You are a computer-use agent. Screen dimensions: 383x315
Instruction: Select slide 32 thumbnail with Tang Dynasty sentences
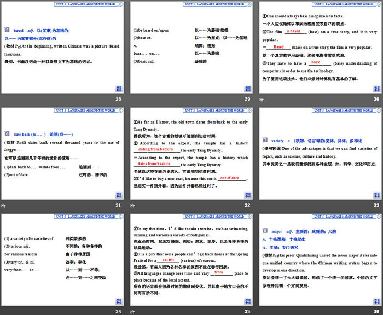tap(191, 153)
